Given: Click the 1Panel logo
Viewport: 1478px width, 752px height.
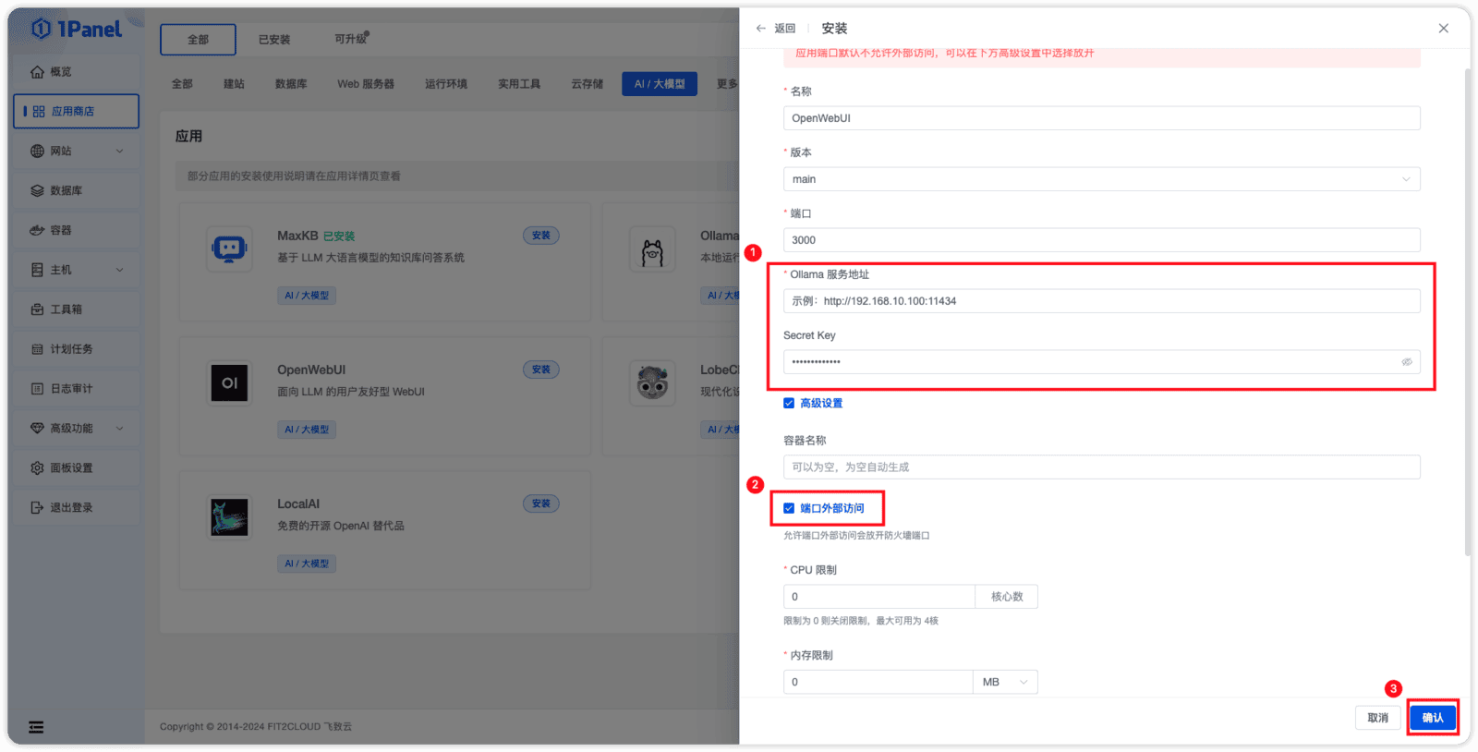Looking at the screenshot, I should (x=77, y=30).
